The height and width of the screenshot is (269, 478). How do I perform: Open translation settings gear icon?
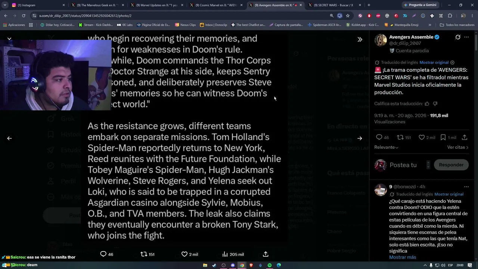452,62
